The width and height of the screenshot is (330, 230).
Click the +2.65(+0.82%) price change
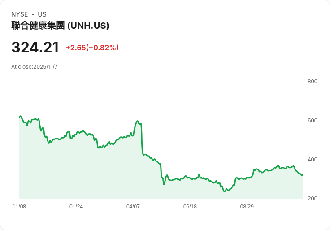tap(92, 48)
